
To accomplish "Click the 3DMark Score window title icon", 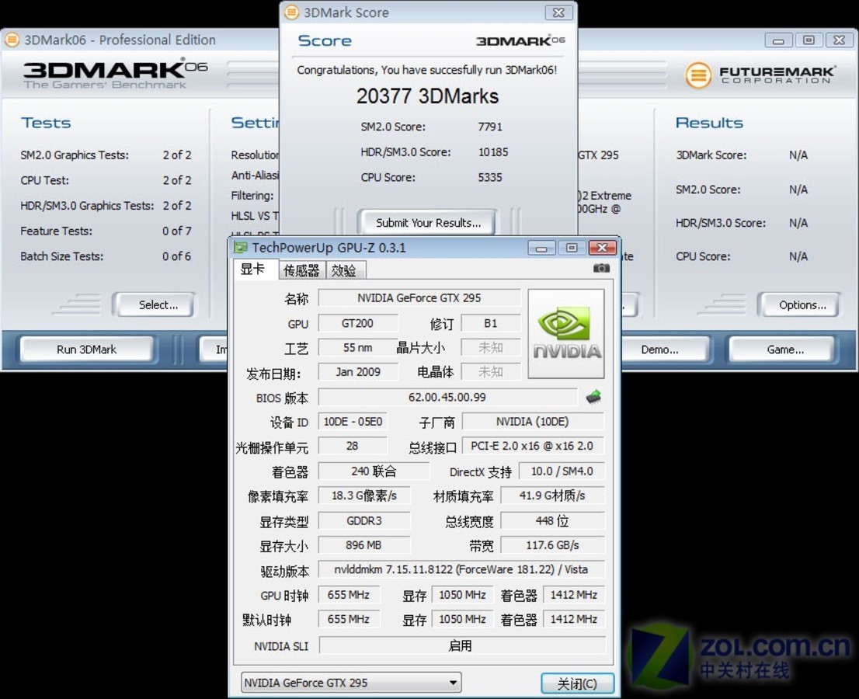I will 292,12.
